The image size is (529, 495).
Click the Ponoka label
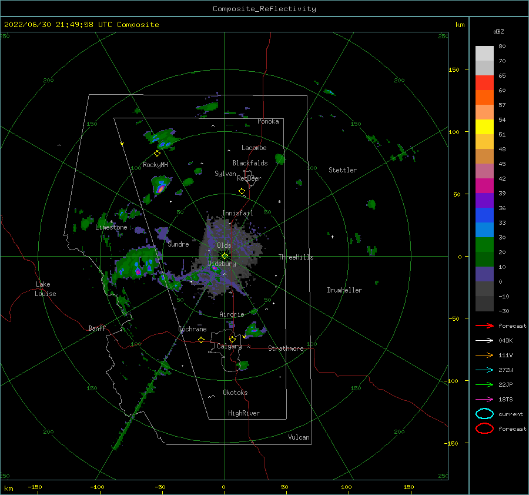268,121
